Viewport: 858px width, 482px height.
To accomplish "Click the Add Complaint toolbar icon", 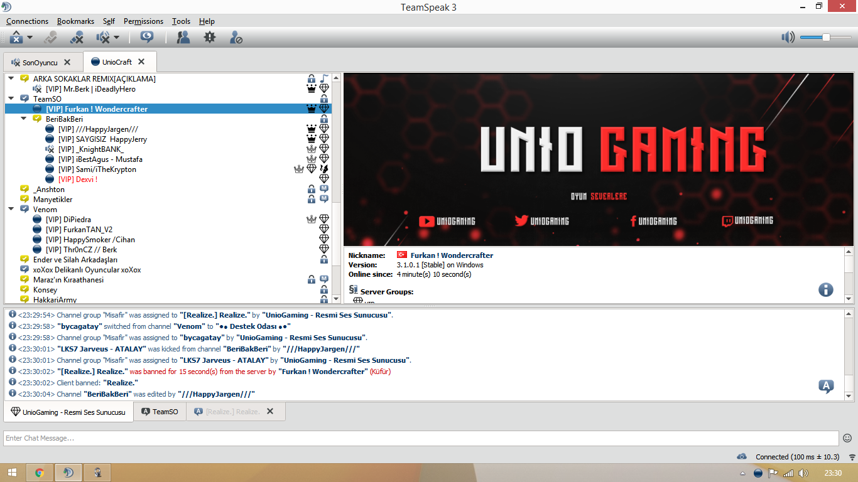I will pyautogui.click(x=210, y=38).
